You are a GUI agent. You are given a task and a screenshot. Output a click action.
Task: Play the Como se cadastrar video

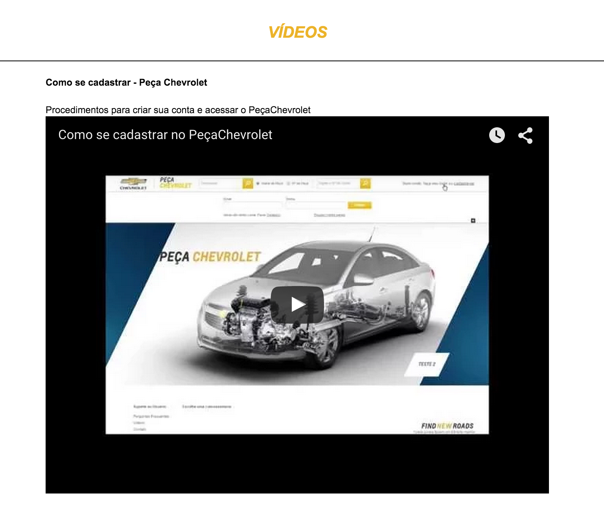click(297, 305)
